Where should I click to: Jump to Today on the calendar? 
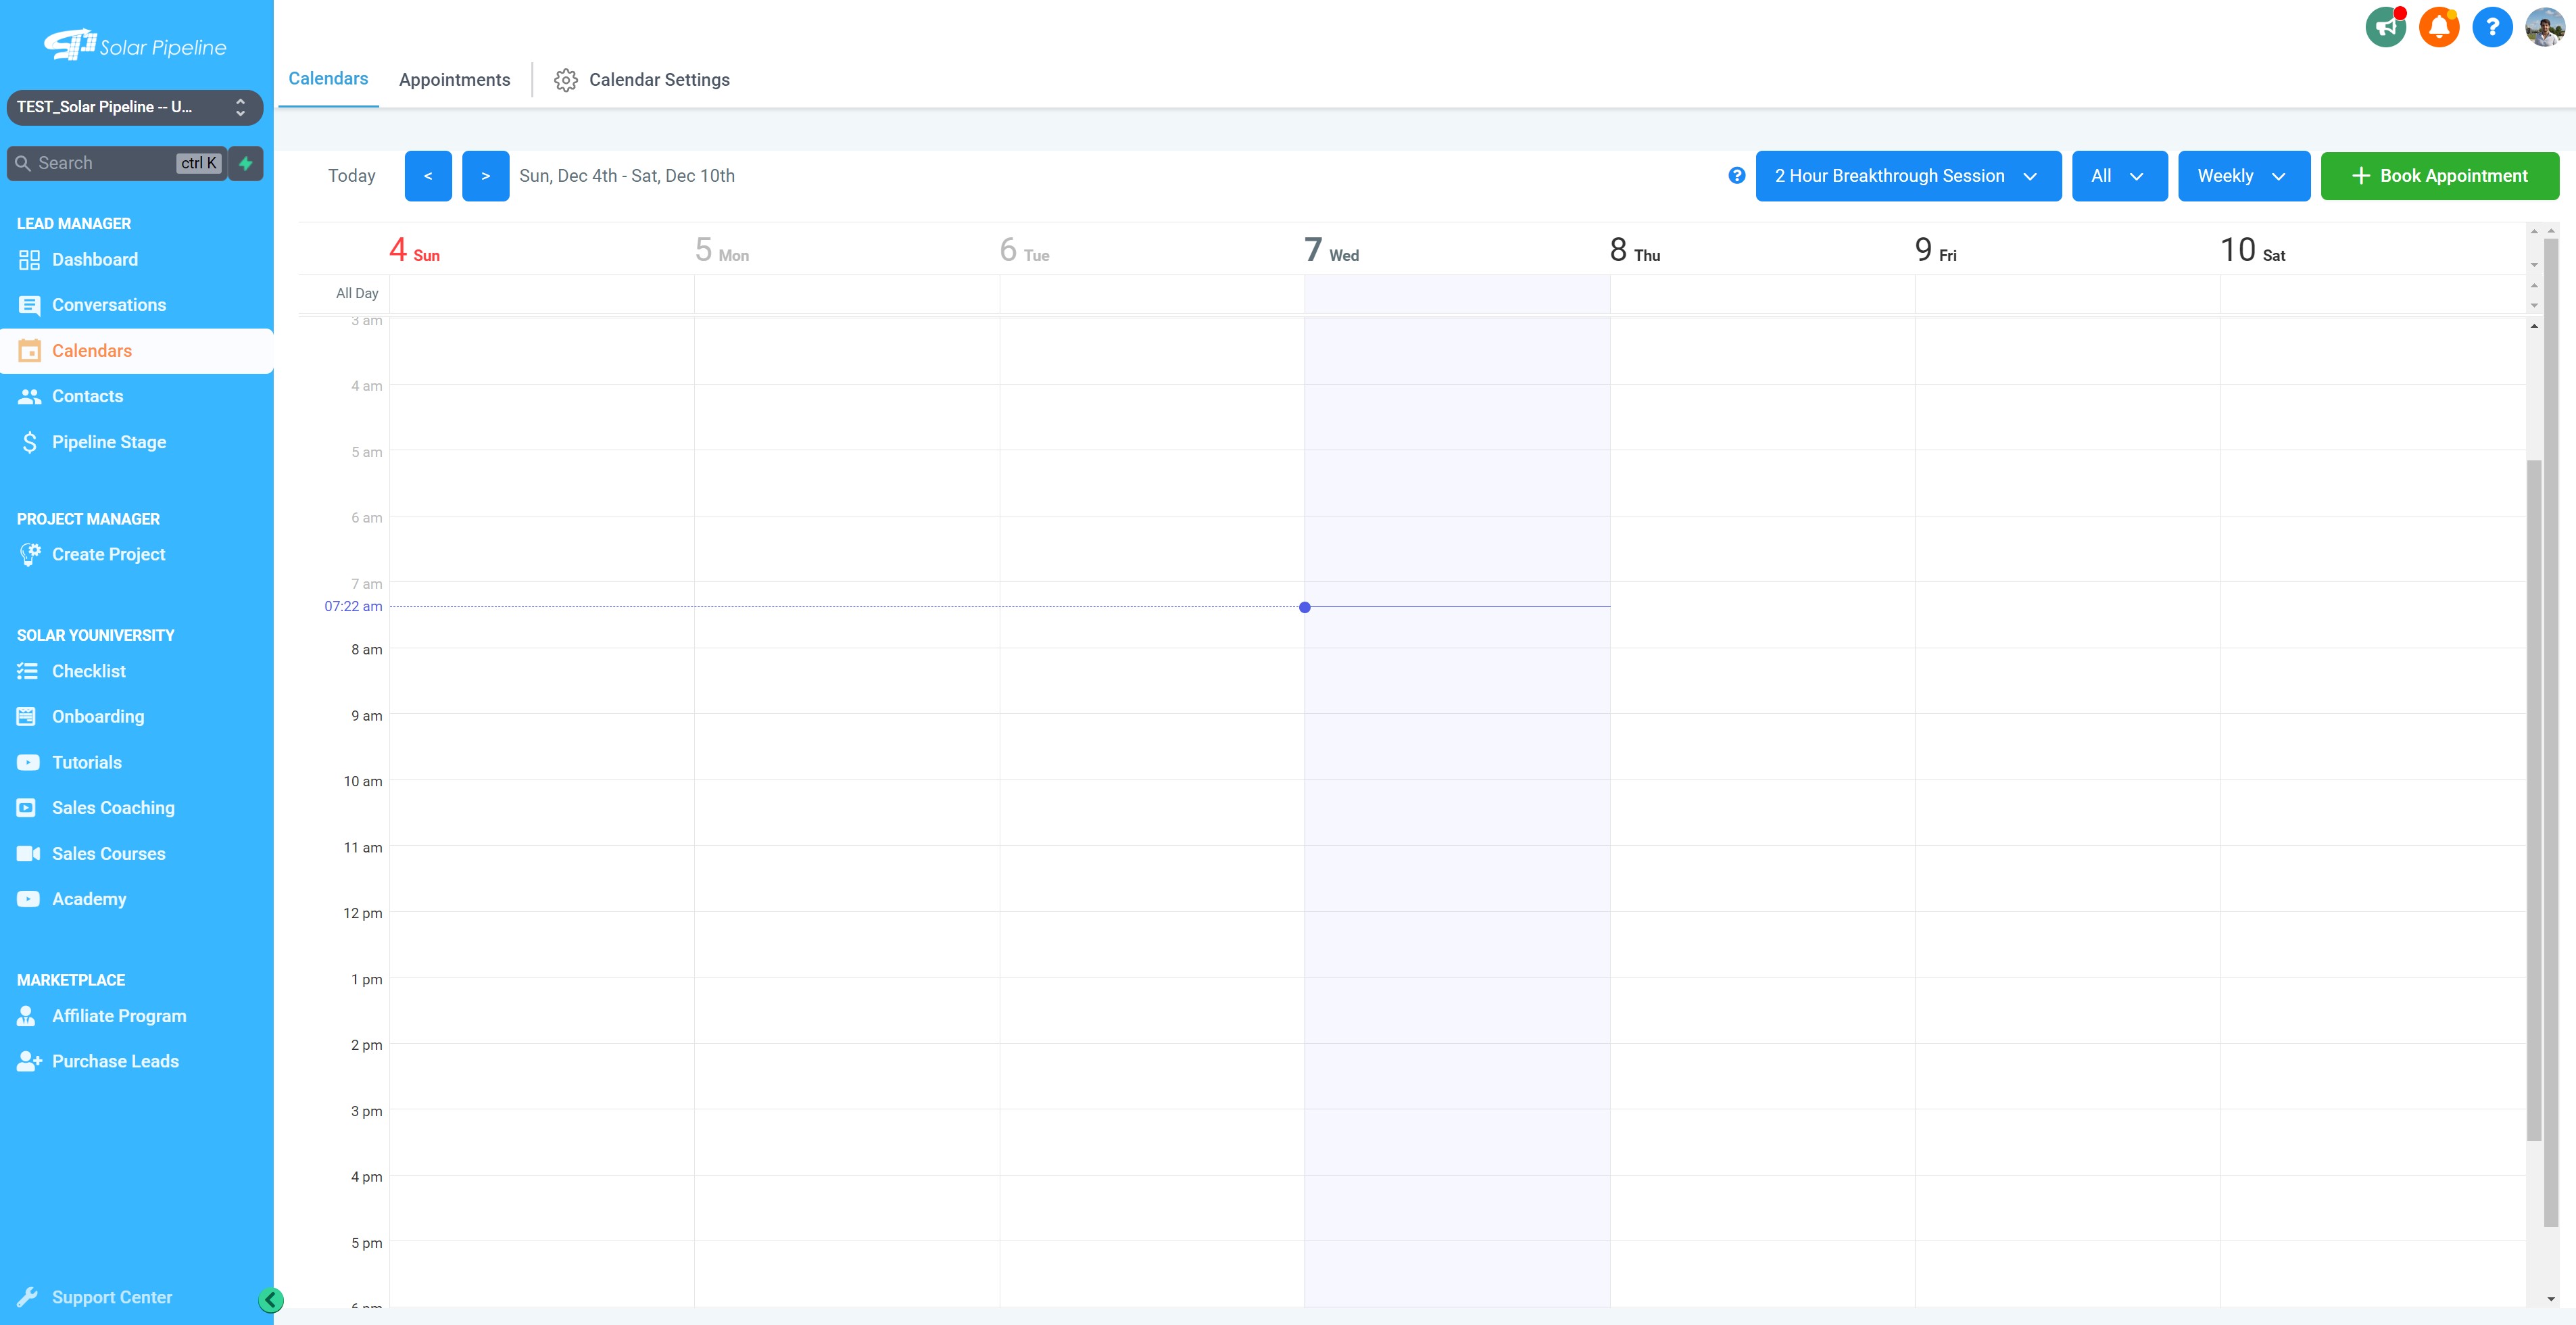tap(352, 175)
